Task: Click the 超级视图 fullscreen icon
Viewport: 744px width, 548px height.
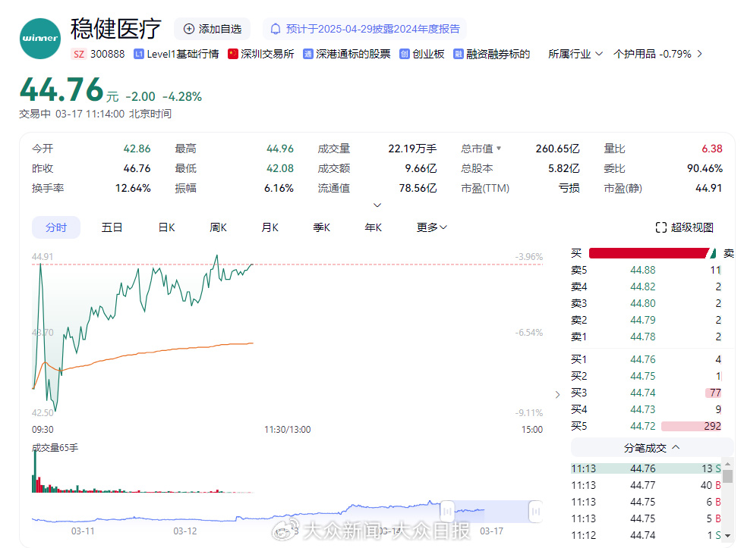Action: (660, 227)
